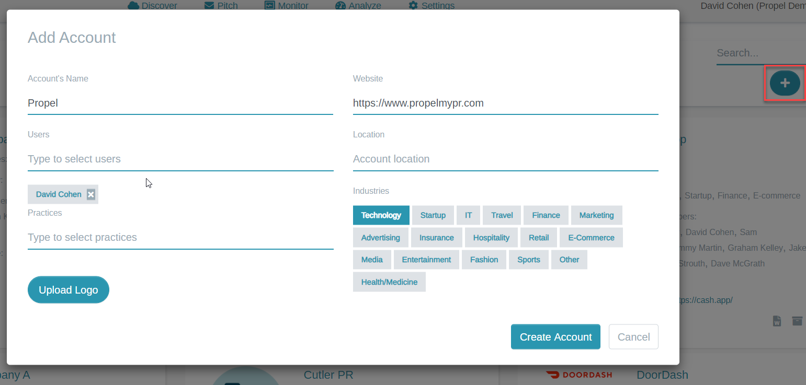The width and height of the screenshot is (806, 385).
Task: Open David Cohen user menu
Action: 753,6
